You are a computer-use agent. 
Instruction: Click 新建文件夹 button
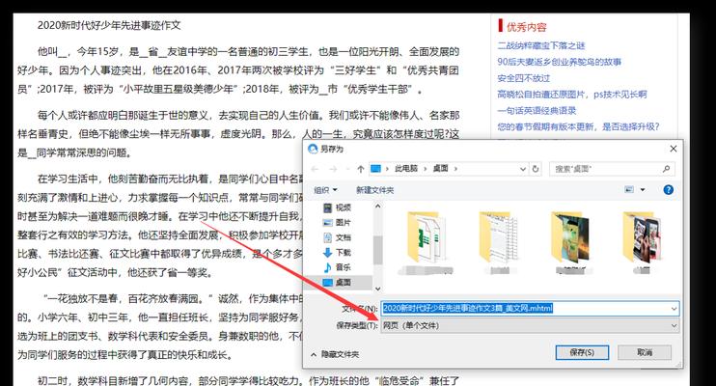pyautogui.click(x=375, y=189)
